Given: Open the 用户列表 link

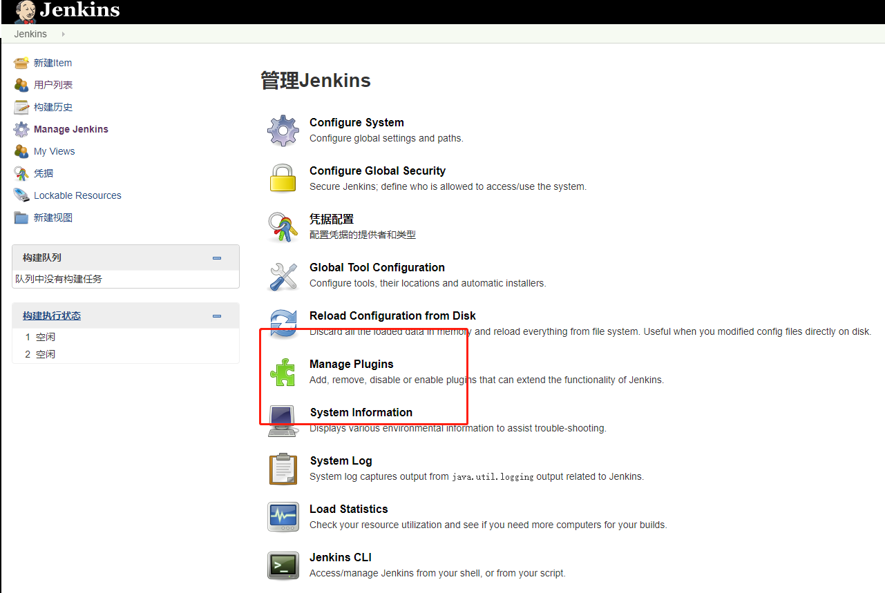Looking at the screenshot, I should 53,85.
